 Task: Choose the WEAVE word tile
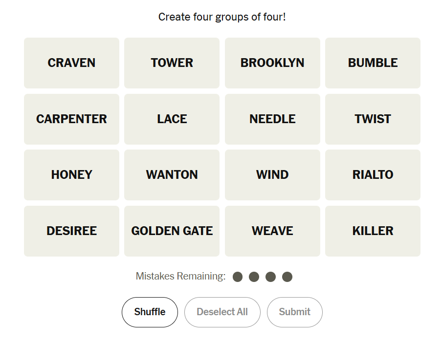272,231
